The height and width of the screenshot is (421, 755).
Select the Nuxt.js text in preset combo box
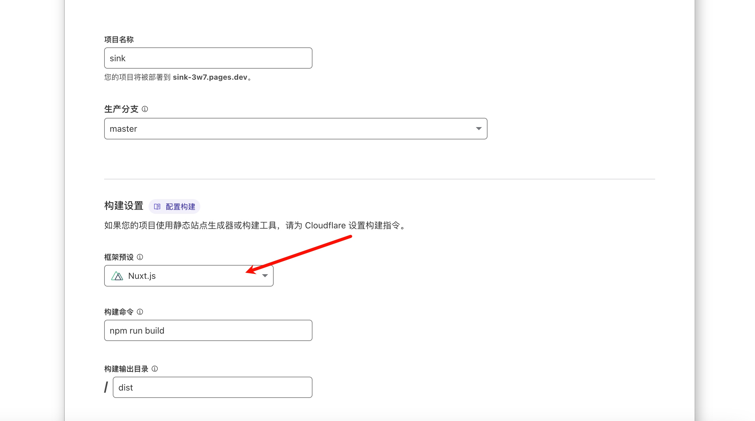142,276
